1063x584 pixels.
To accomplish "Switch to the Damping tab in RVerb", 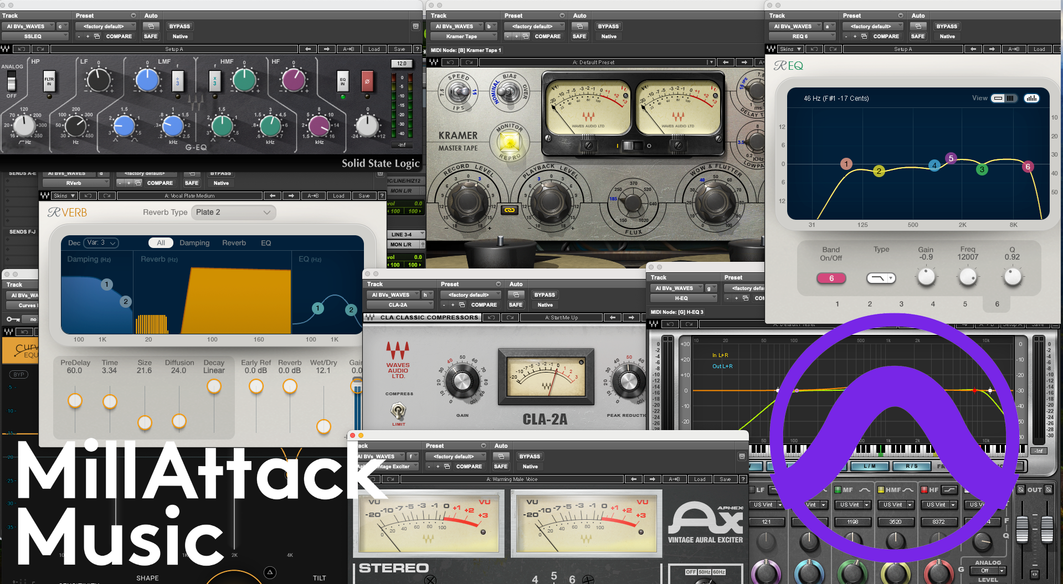I will (x=194, y=242).
